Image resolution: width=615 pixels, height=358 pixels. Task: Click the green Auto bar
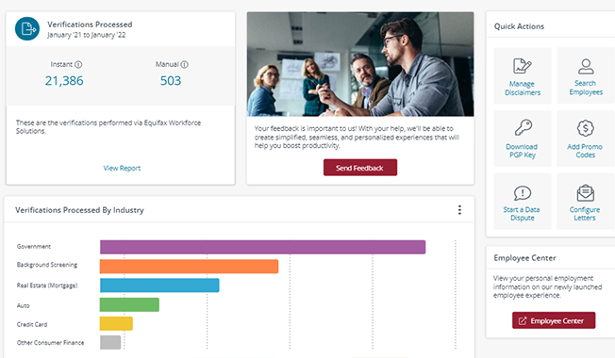129,304
